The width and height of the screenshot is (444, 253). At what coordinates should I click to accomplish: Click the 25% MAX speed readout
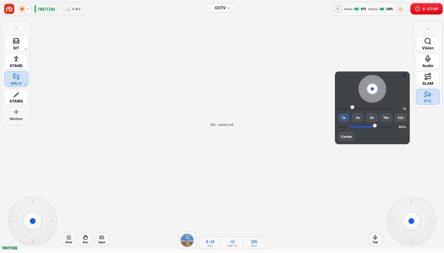[254, 243]
